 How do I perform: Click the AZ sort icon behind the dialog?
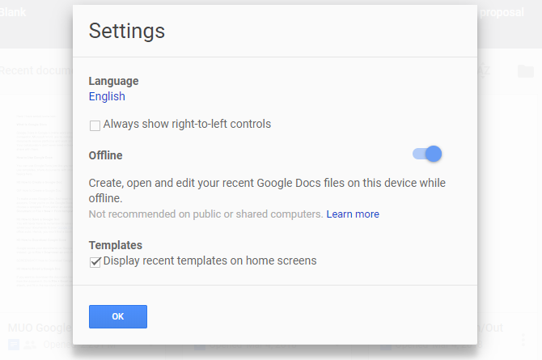pyautogui.click(x=484, y=71)
